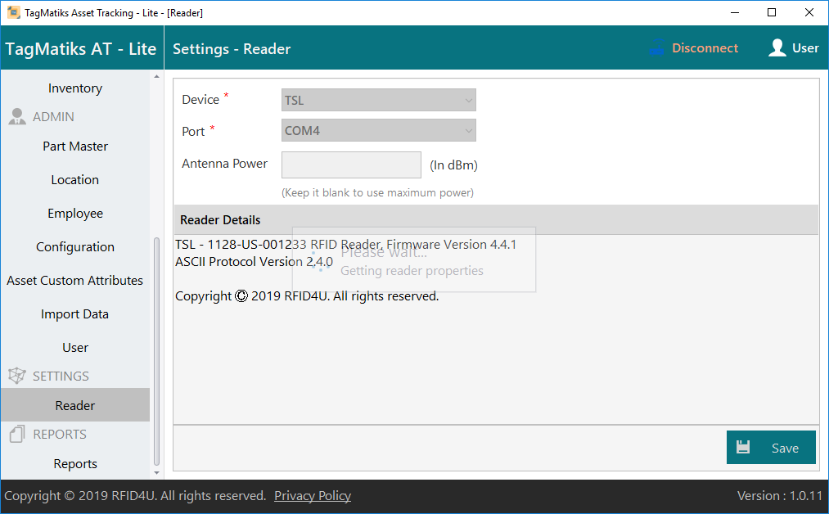Click the Disconnect reader icon
Screen dimensions: 829x514
[x=656, y=48]
